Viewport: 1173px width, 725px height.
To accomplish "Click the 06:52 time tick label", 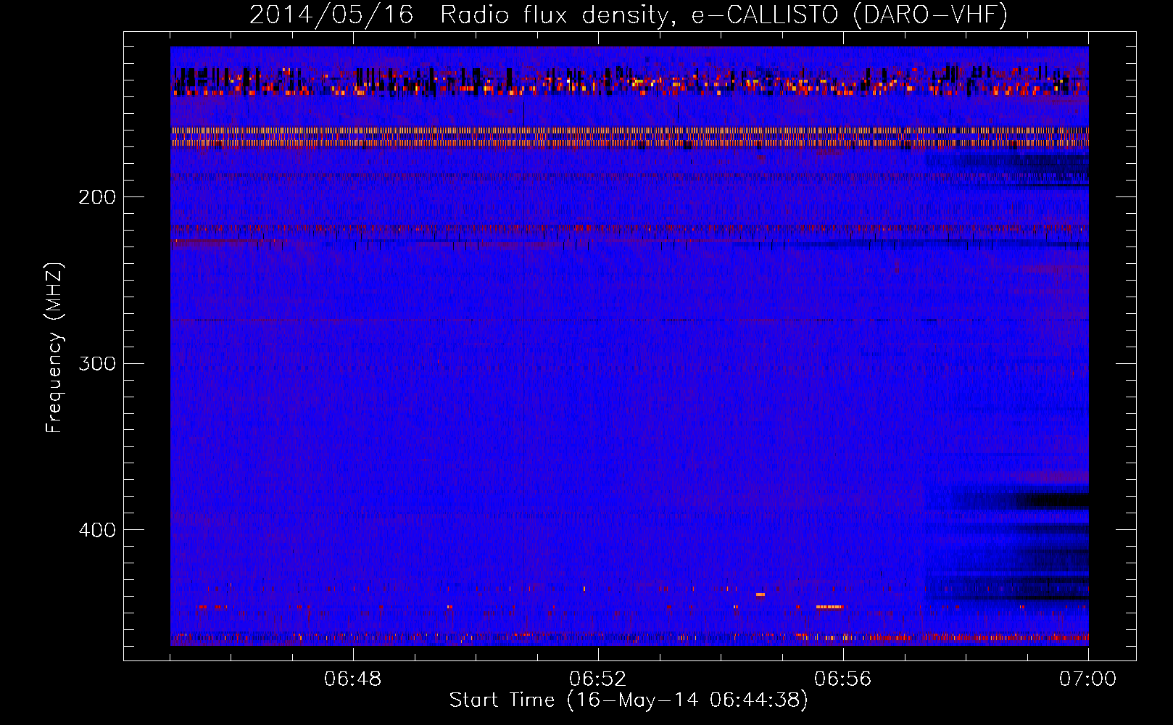I will [598, 679].
